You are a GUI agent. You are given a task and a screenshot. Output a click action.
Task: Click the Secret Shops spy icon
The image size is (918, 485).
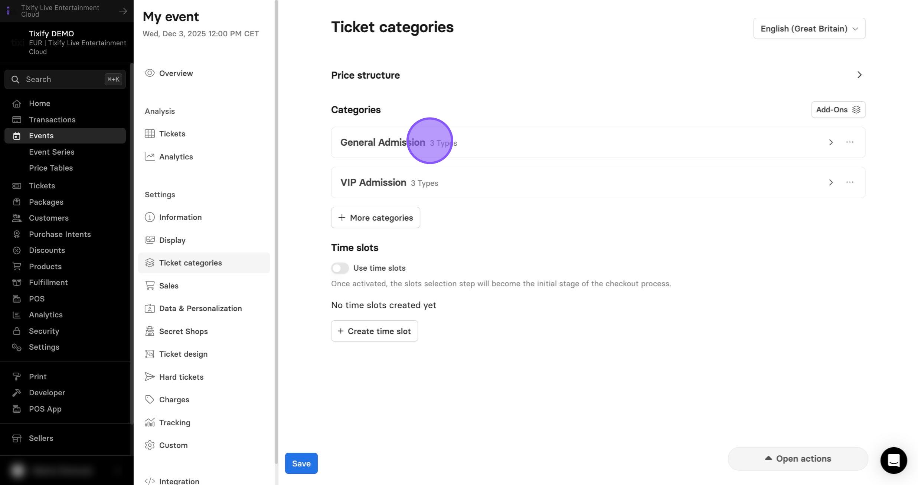(x=150, y=331)
